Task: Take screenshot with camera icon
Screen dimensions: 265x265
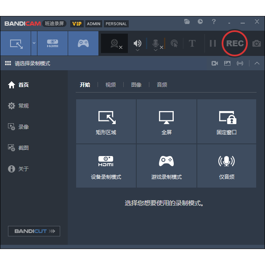Action: (x=257, y=43)
